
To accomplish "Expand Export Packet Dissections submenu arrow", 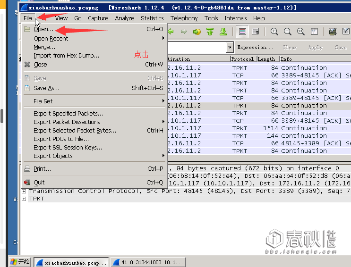I will pyautogui.click(x=163, y=122).
